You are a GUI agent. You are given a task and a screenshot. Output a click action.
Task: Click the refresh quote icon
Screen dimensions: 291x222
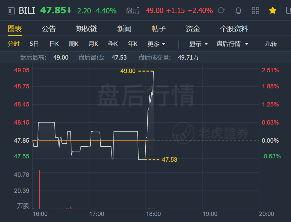(221, 10)
